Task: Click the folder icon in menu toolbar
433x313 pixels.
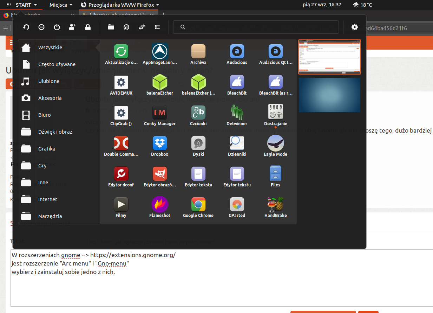Action: [111, 27]
